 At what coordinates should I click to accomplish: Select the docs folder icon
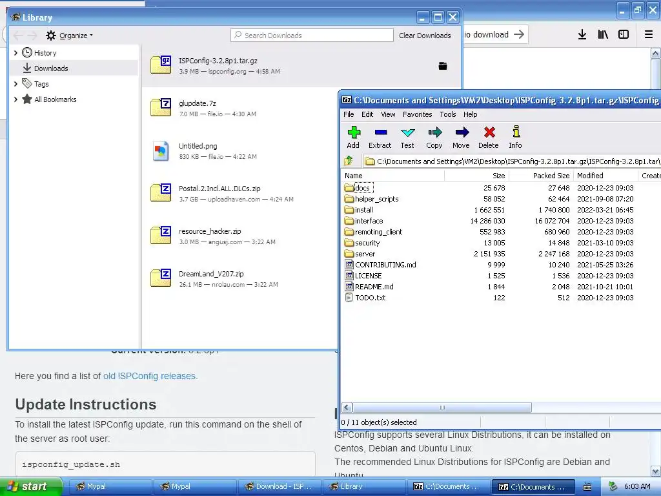(x=349, y=188)
